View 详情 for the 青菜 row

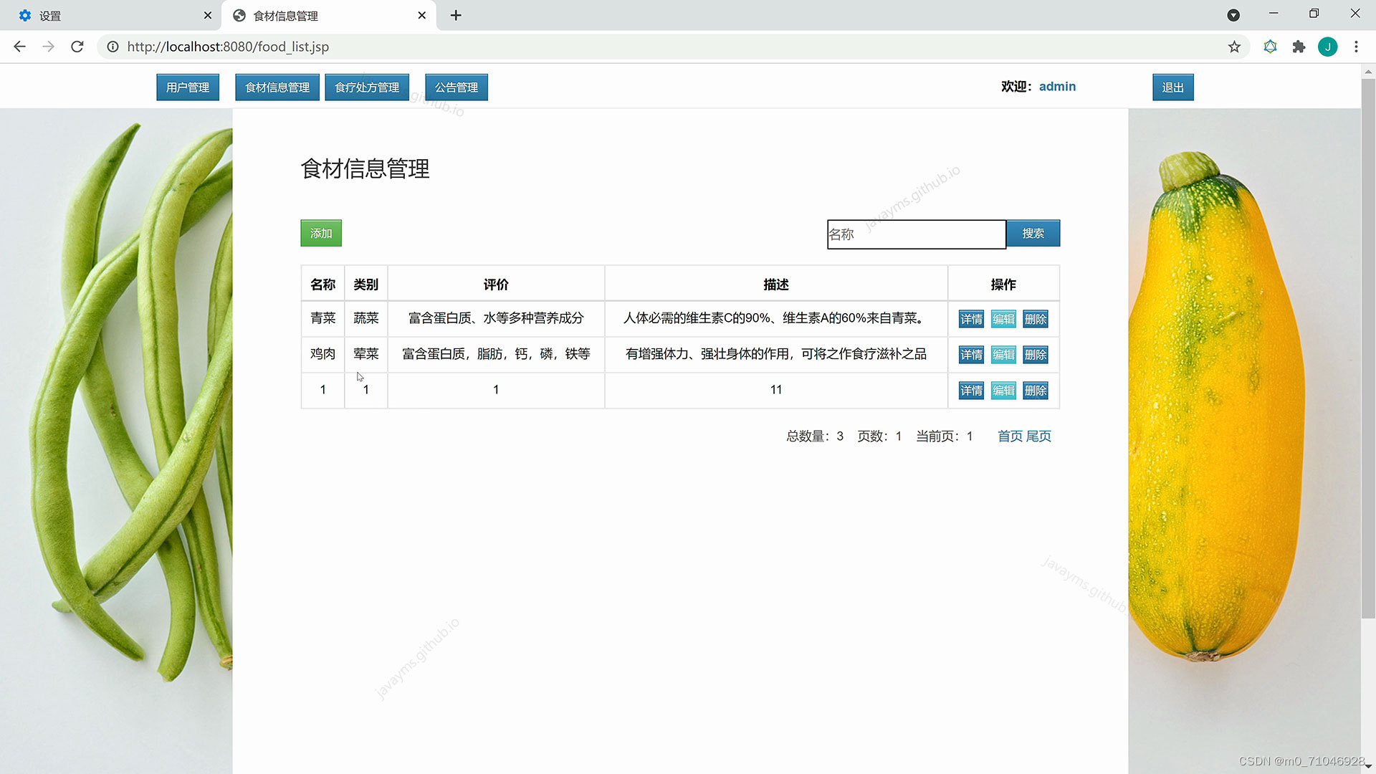971,319
